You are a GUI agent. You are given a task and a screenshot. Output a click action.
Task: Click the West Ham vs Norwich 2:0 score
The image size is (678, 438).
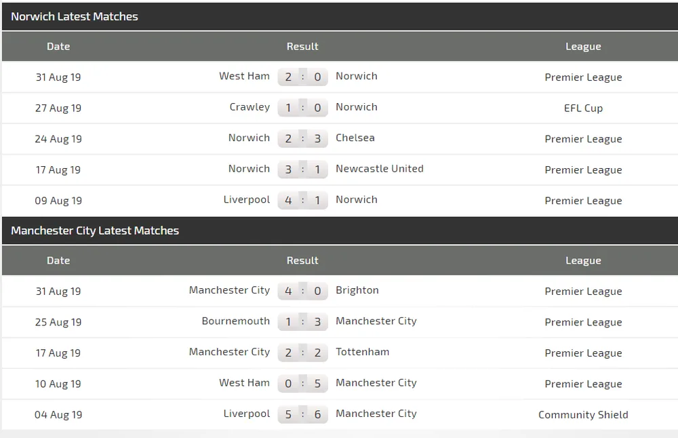point(302,77)
